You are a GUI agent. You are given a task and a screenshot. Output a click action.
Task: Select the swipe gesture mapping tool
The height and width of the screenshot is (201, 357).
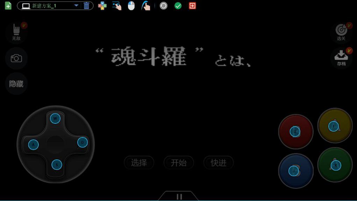(117, 6)
